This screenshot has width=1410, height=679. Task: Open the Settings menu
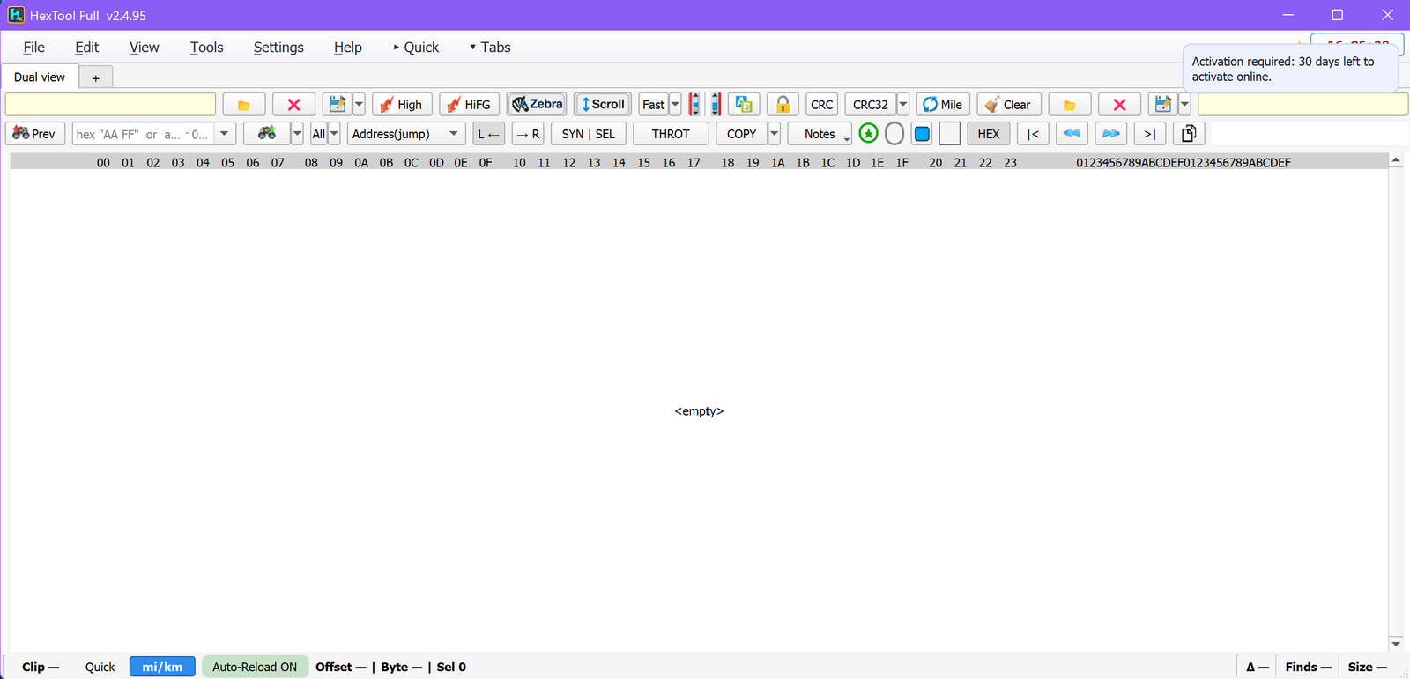[x=278, y=48]
